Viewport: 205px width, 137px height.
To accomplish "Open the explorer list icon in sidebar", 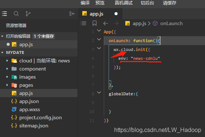I will tap(4, 14).
